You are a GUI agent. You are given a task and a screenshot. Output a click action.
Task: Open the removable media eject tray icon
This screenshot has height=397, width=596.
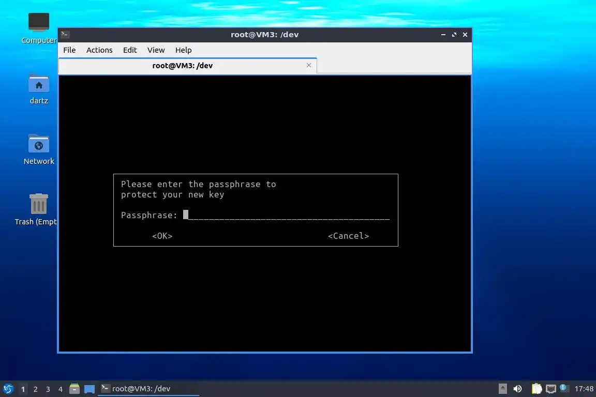pos(502,389)
